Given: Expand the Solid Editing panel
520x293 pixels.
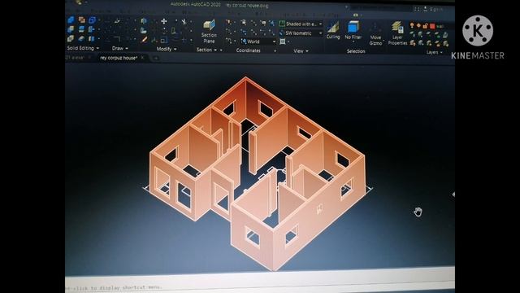Looking at the screenshot, I should pos(83,48).
